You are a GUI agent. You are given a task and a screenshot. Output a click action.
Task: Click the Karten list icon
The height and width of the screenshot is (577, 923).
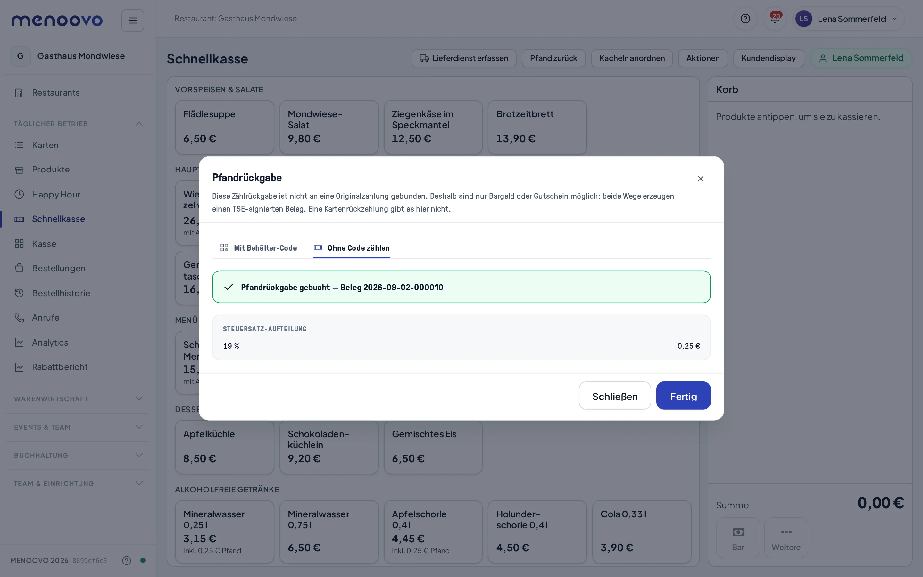coord(19,145)
